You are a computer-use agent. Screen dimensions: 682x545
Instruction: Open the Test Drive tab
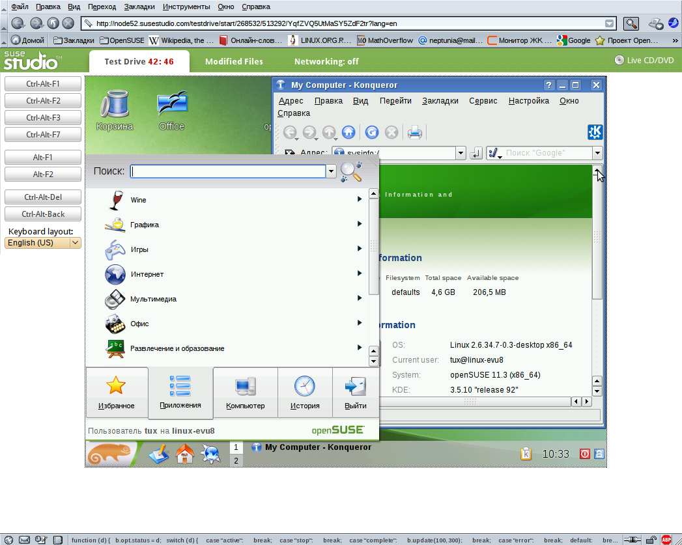click(x=139, y=62)
